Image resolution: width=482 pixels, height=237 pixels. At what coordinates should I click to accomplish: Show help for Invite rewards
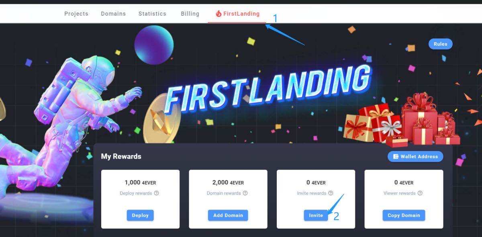pyautogui.click(x=331, y=193)
